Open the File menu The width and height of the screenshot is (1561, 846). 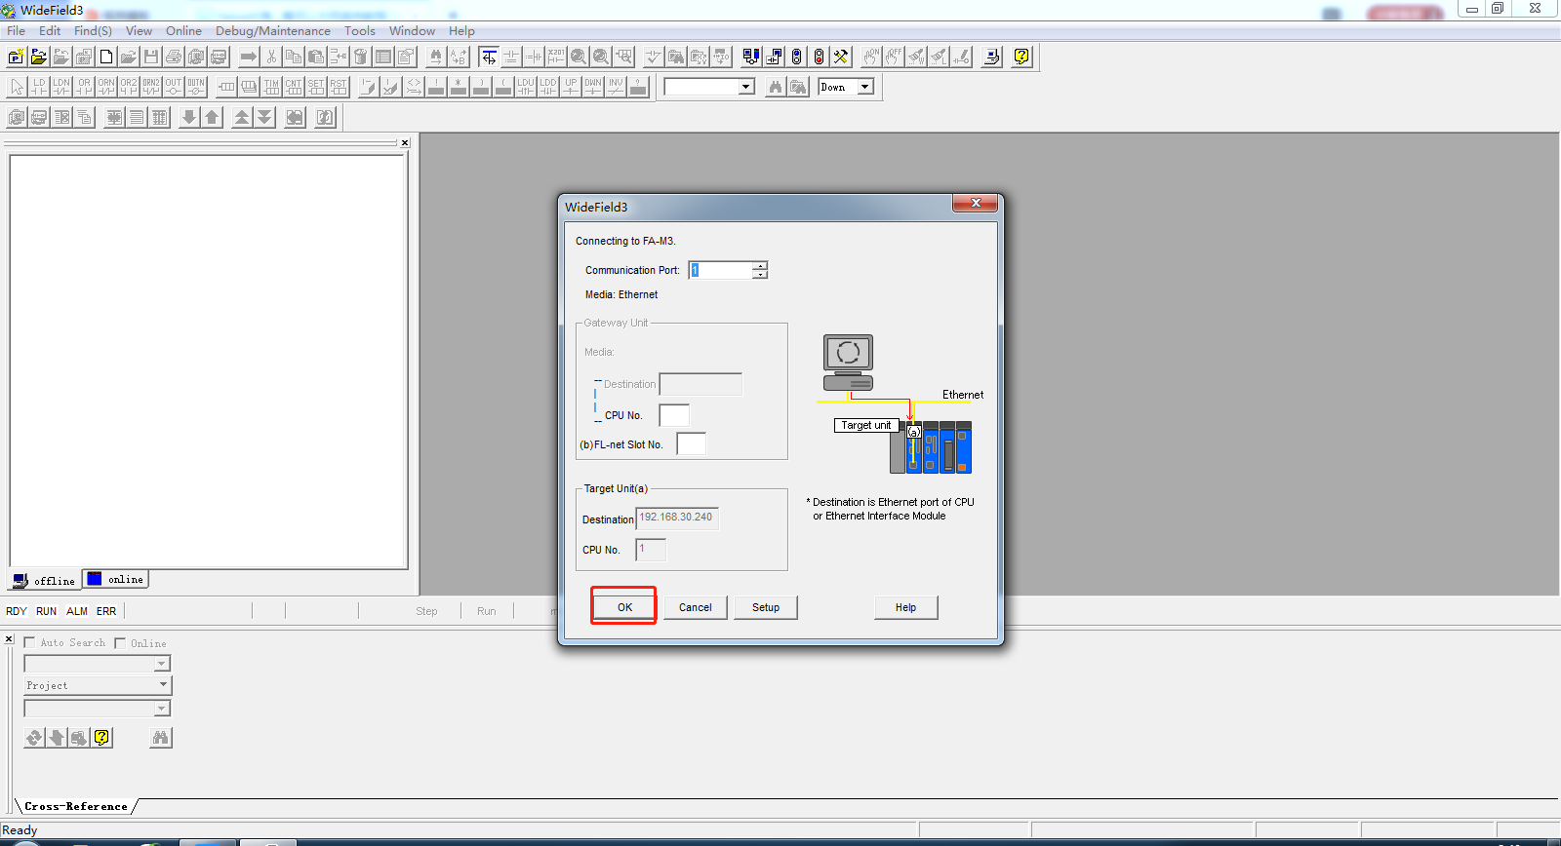click(16, 31)
